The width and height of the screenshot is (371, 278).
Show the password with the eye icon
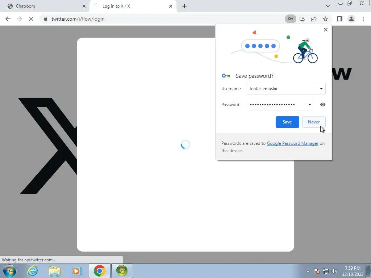[323, 105]
